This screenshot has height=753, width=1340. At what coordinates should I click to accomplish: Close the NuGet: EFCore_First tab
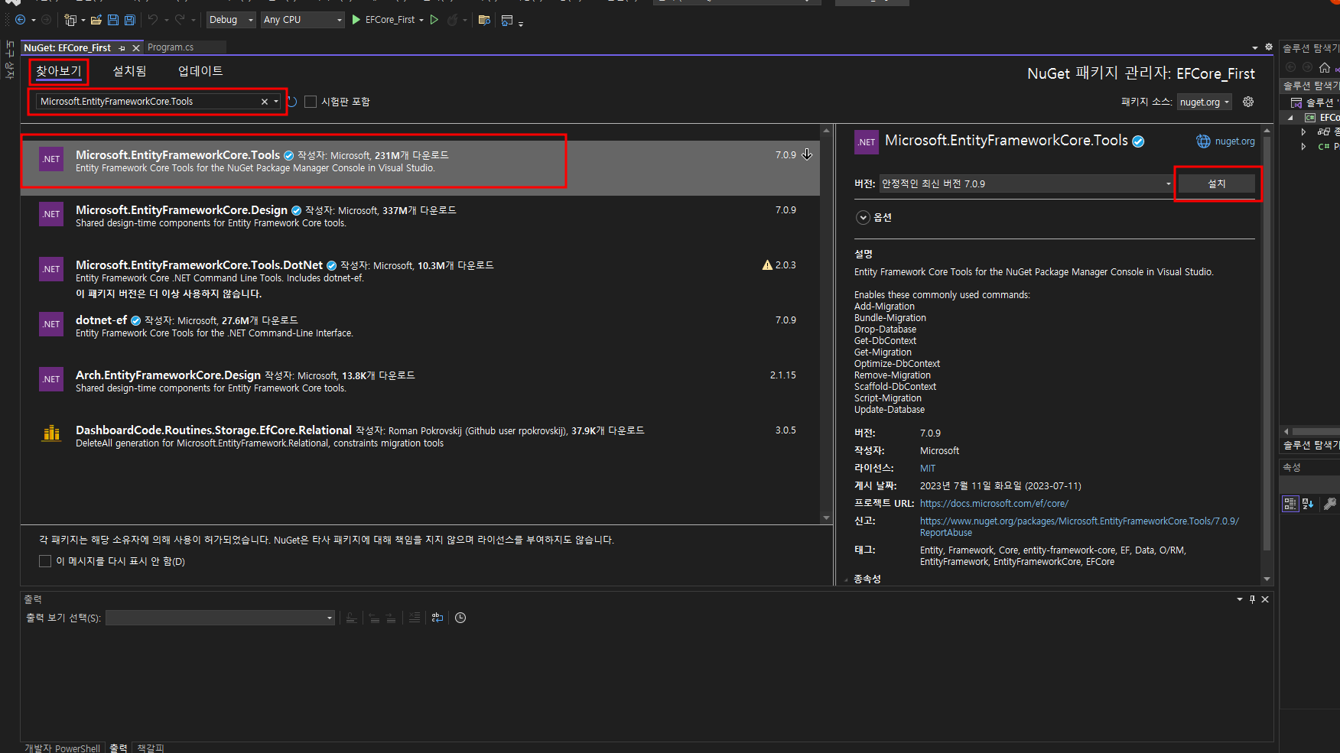[136, 48]
